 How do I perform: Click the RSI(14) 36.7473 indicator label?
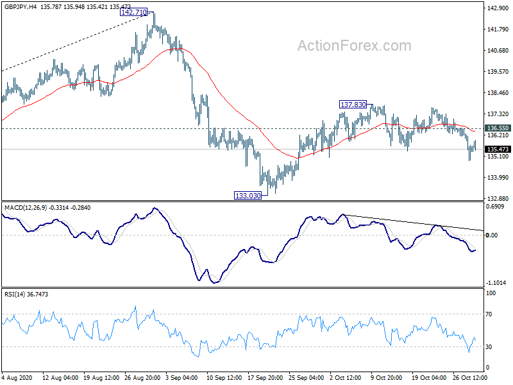(x=26, y=295)
